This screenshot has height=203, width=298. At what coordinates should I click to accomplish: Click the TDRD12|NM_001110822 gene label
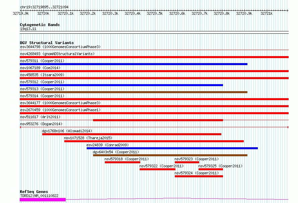pos(39,196)
